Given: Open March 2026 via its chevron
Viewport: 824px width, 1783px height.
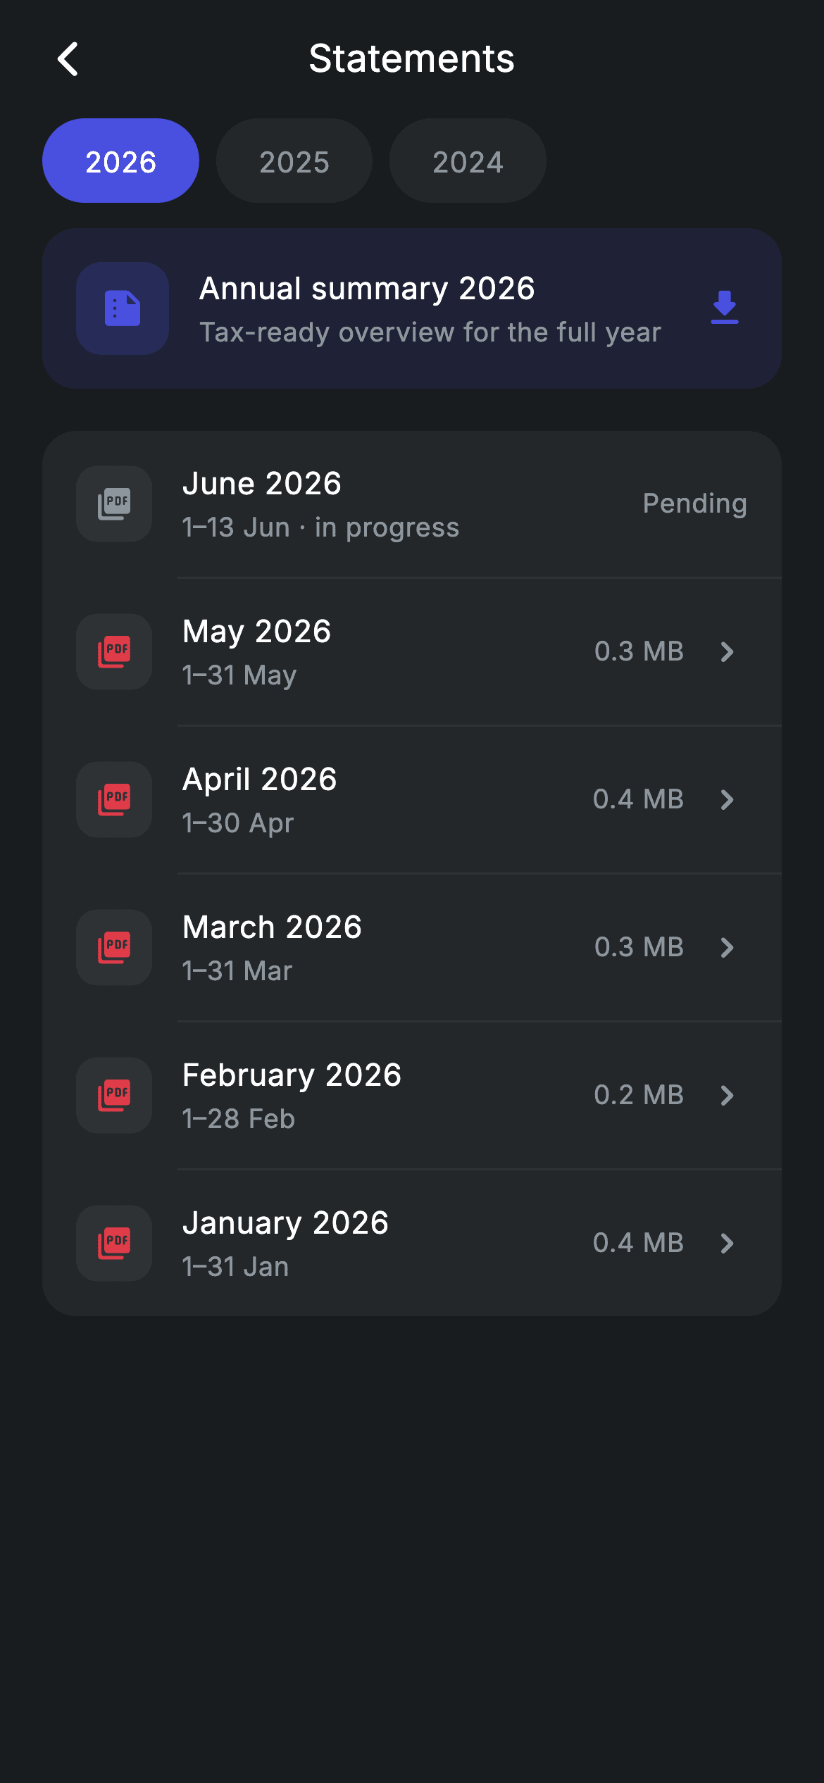Looking at the screenshot, I should click(x=728, y=947).
